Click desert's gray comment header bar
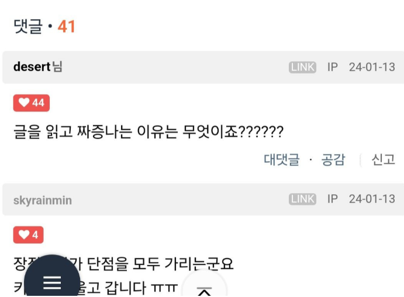The width and height of the screenshot is (404, 297). point(203,67)
